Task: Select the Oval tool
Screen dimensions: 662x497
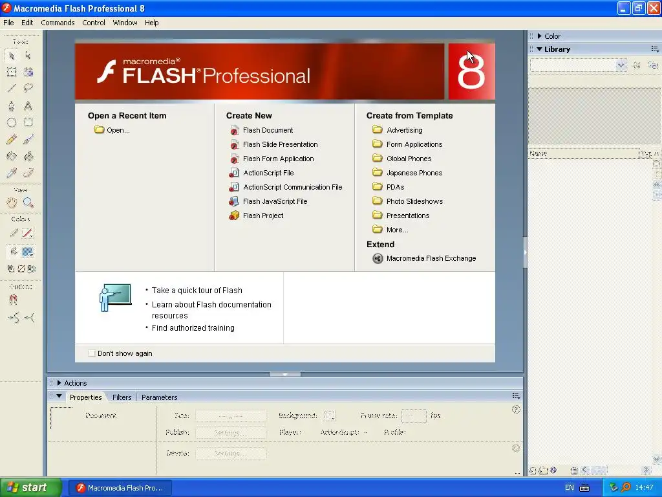Action: 12,122
